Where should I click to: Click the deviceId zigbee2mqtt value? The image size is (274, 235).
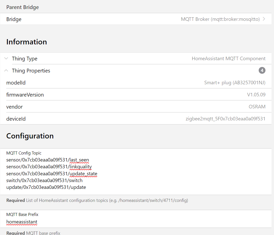coord(225,119)
